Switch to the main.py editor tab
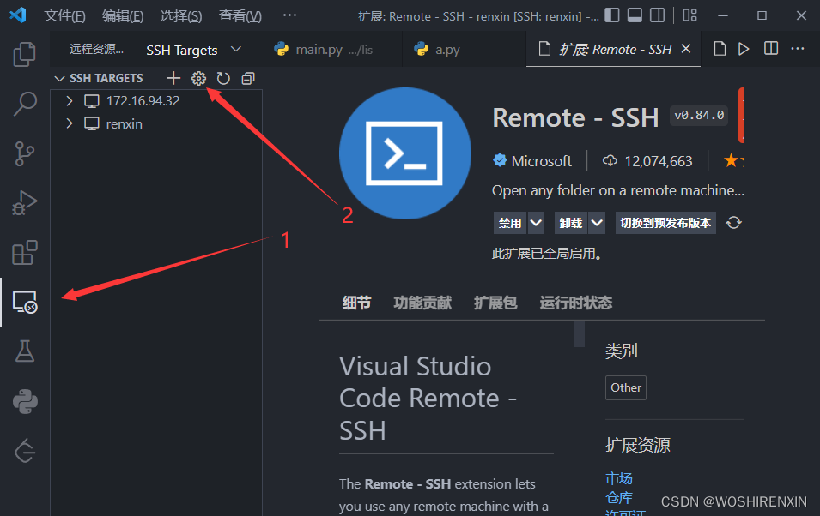820x516 pixels. pos(332,50)
